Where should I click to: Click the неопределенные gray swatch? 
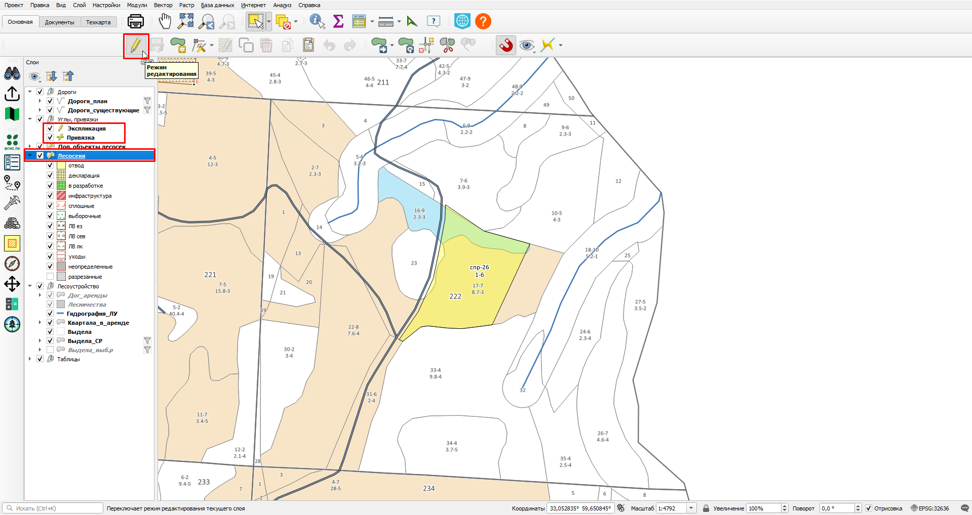pyautogui.click(x=61, y=266)
